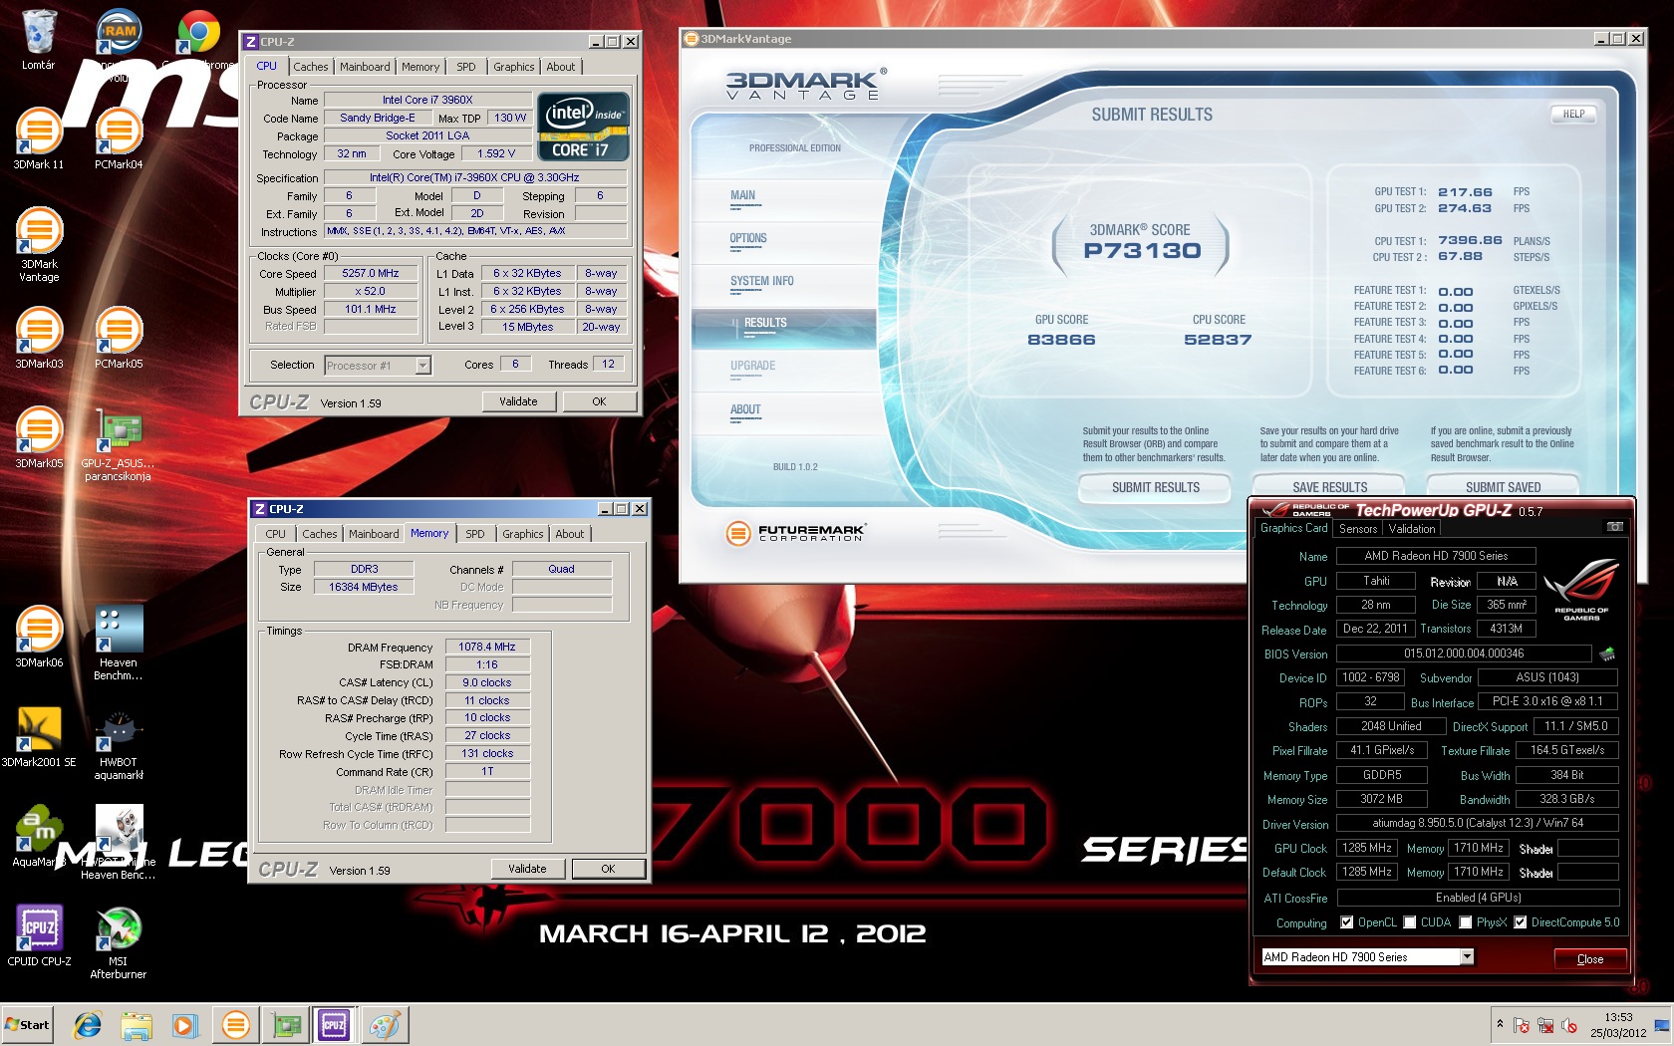This screenshot has height=1046, width=1674.
Task: Select the 3DMark05 desktop icon
Action: (x=38, y=437)
